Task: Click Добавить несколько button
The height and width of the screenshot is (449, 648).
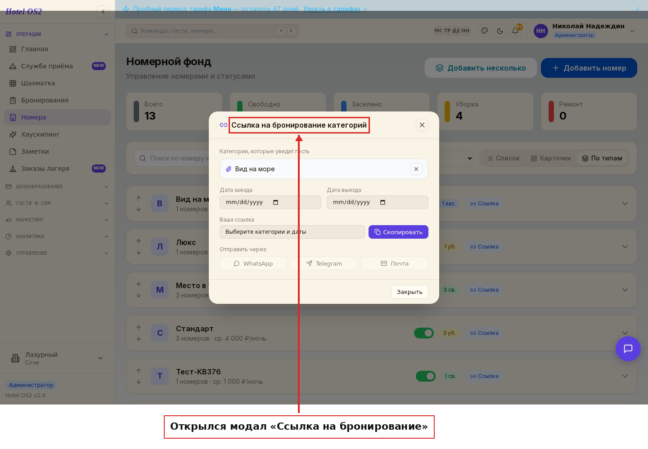Action: pyautogui.click(x=481, y=68)
